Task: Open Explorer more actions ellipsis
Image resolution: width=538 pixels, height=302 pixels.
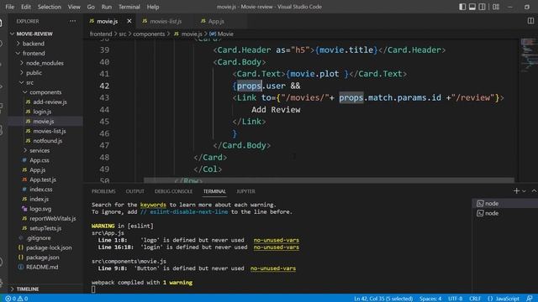Action: [x=72, y=21]
